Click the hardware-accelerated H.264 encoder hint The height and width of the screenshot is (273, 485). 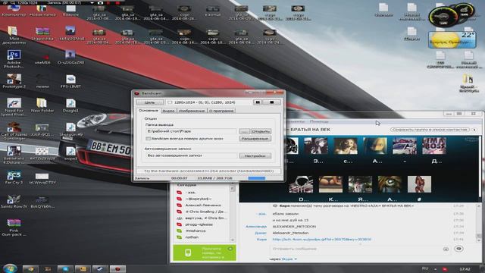click(209, 171)
